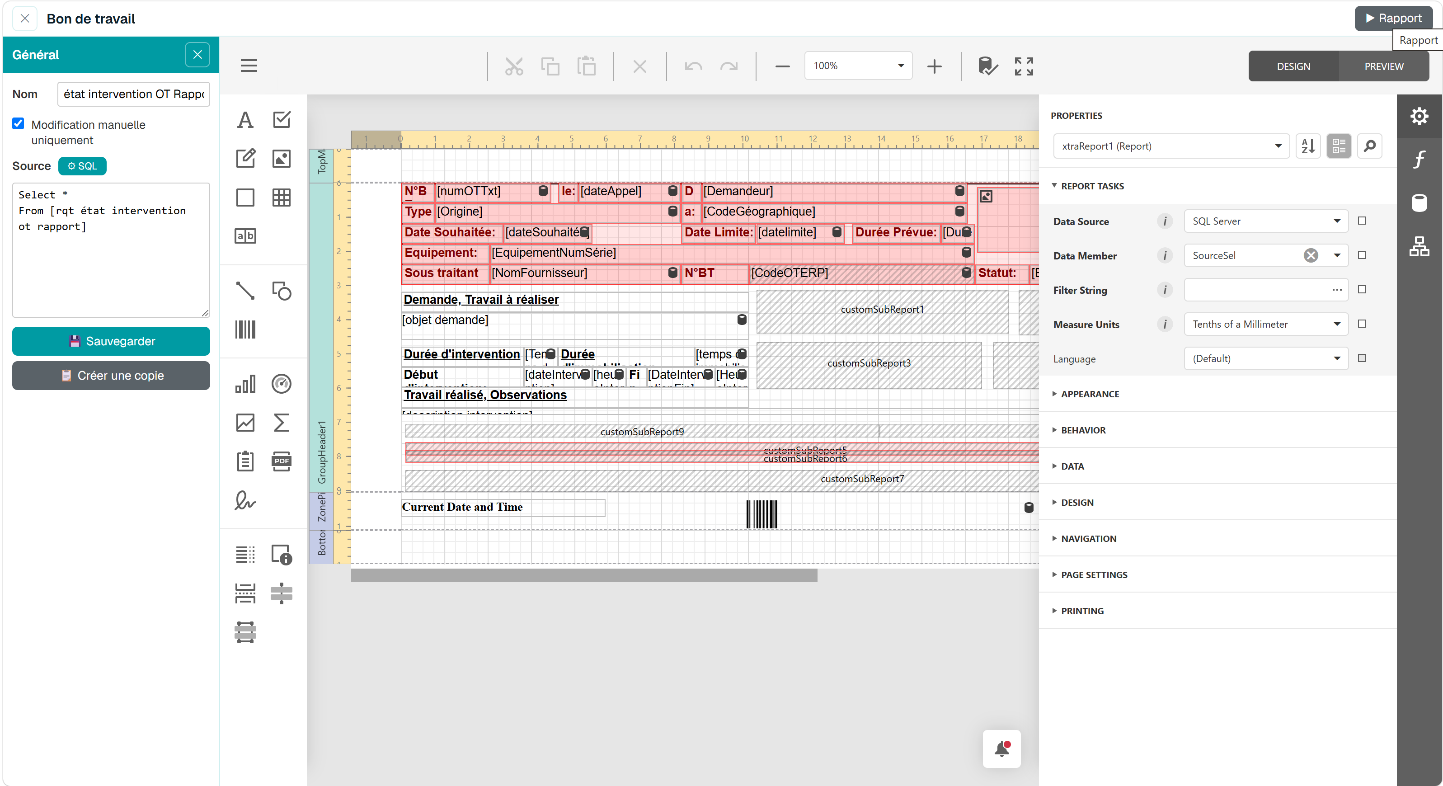The width and height of the screenshot is (1443, 786).
Task: Select the Sparkline control tool
Action: coord(245,423)
